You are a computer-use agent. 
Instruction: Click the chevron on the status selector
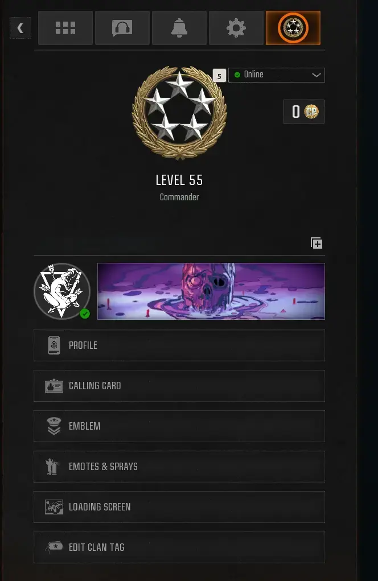pyautogui.click(x=316, y=75)
